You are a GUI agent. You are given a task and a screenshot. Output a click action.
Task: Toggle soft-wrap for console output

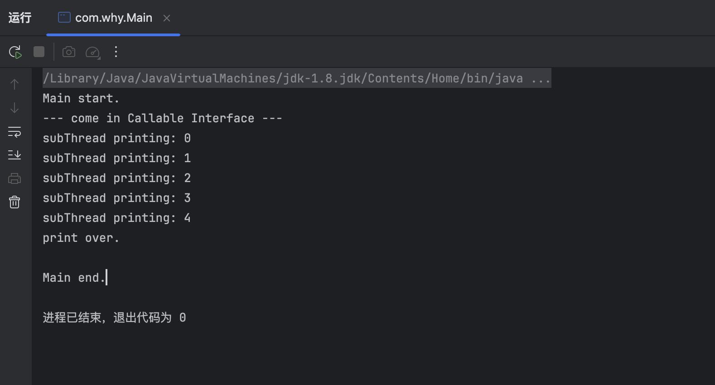click(14, 132)
